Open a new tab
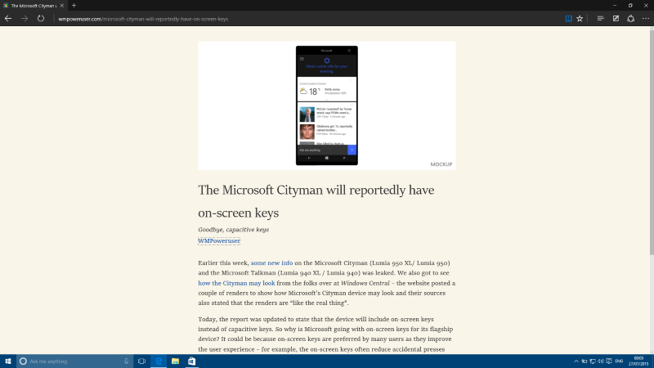This screenshot has height=368, width=654. pyautogui.click(x=74, y=6)
